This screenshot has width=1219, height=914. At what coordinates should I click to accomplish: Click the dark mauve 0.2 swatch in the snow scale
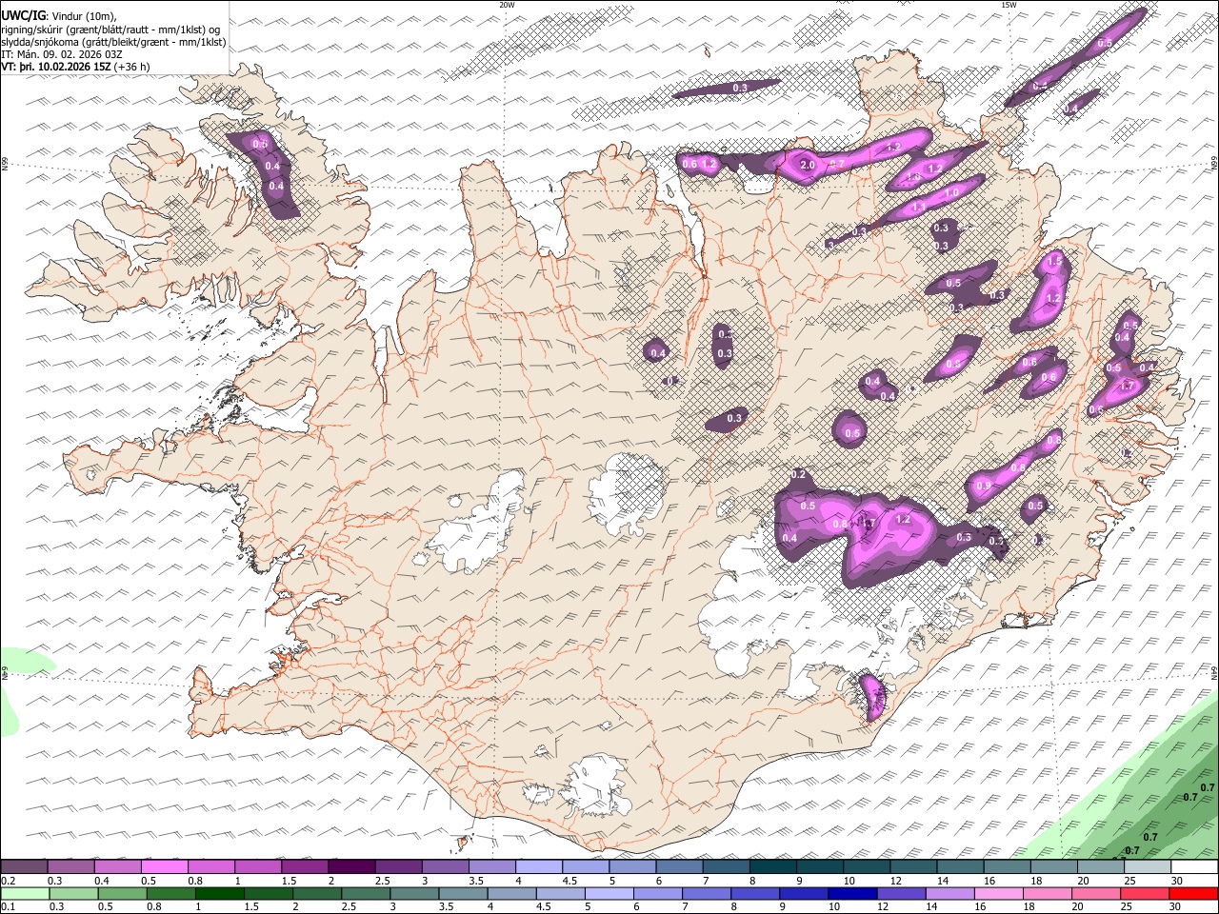coord(24,867)
